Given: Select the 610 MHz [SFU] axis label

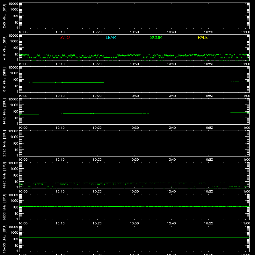Looking at the screenshot, I should [x=4, y=79].
